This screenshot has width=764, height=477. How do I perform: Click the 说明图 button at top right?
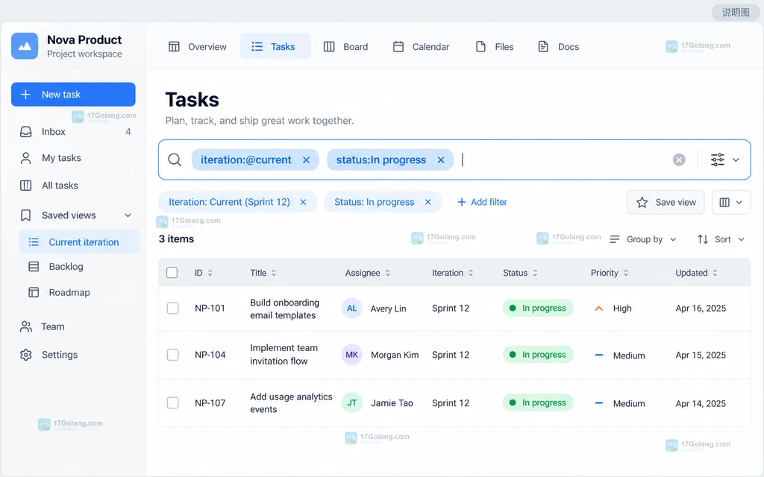(x=736, y=12)
